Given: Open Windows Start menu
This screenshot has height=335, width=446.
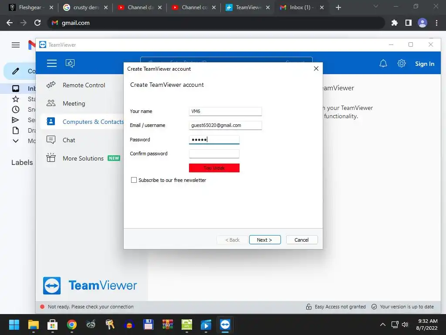Looking at the screenshot, I should click(x=14, y=325).
